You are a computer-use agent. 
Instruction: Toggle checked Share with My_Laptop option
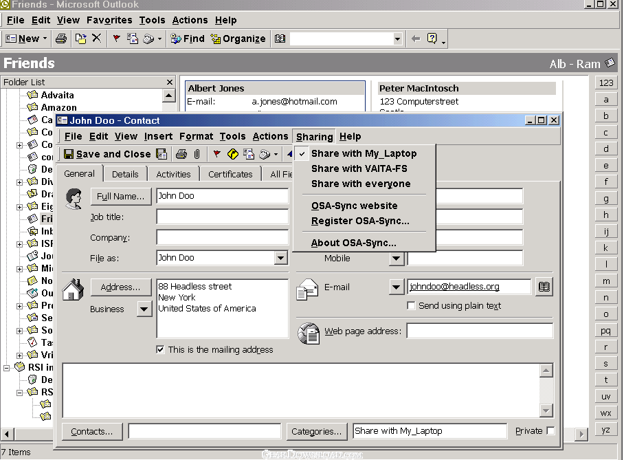(x=364, y=154)
